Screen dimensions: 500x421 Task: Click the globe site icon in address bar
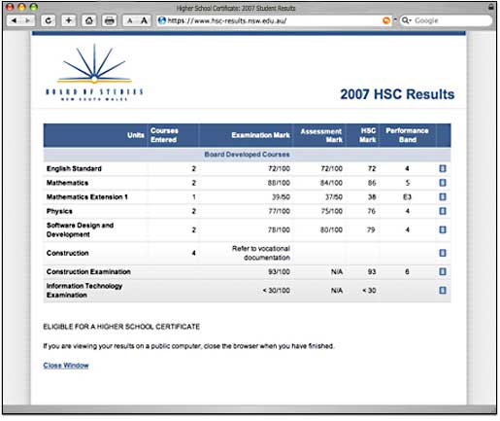[x=162, y=20]
